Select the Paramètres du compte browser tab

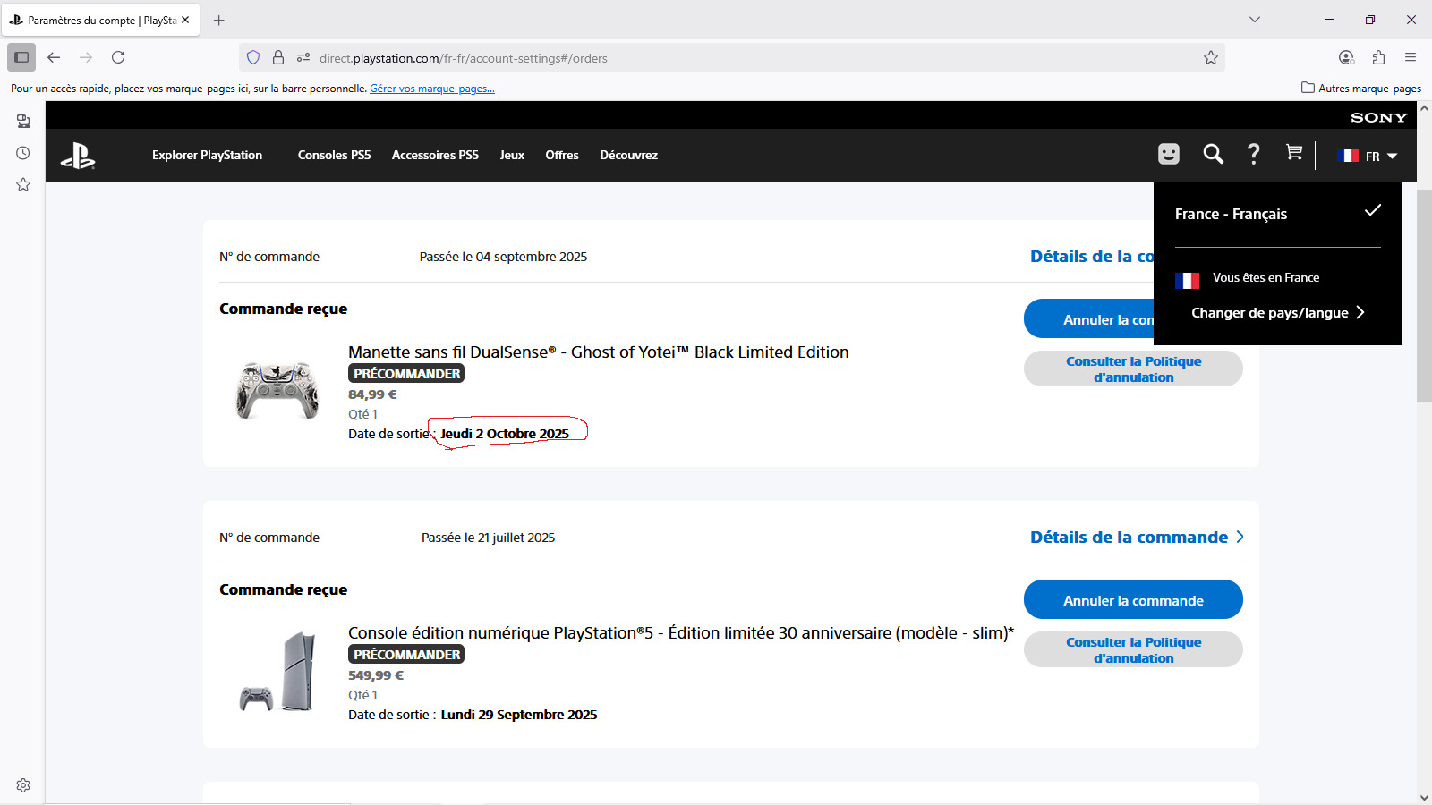tap(100, 20)
